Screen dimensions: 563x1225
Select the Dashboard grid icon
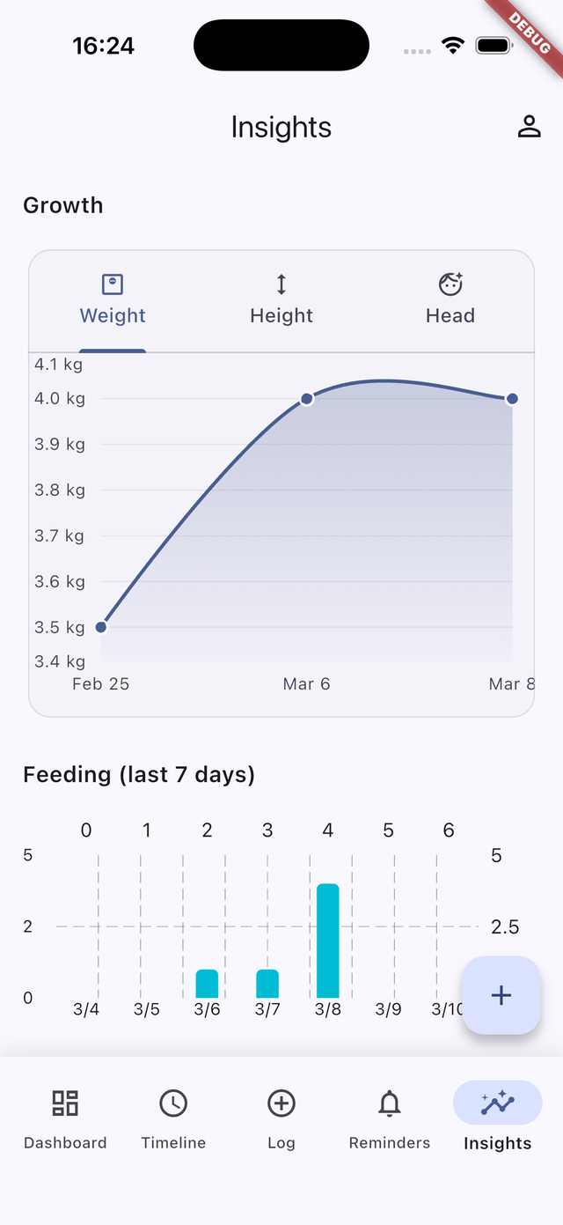[x=65, y=1103]
